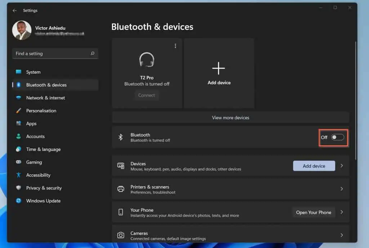Click the search magnifier icon
The width and height of the screenshot is (369, 248).
pos(93,54)
